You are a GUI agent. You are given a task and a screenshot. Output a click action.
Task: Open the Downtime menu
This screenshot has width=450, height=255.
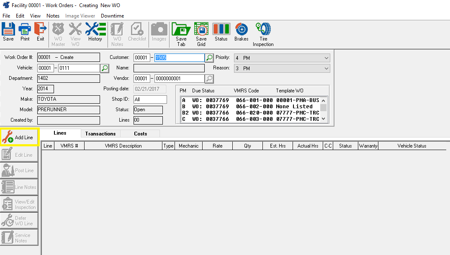click(x=112, y=16)
